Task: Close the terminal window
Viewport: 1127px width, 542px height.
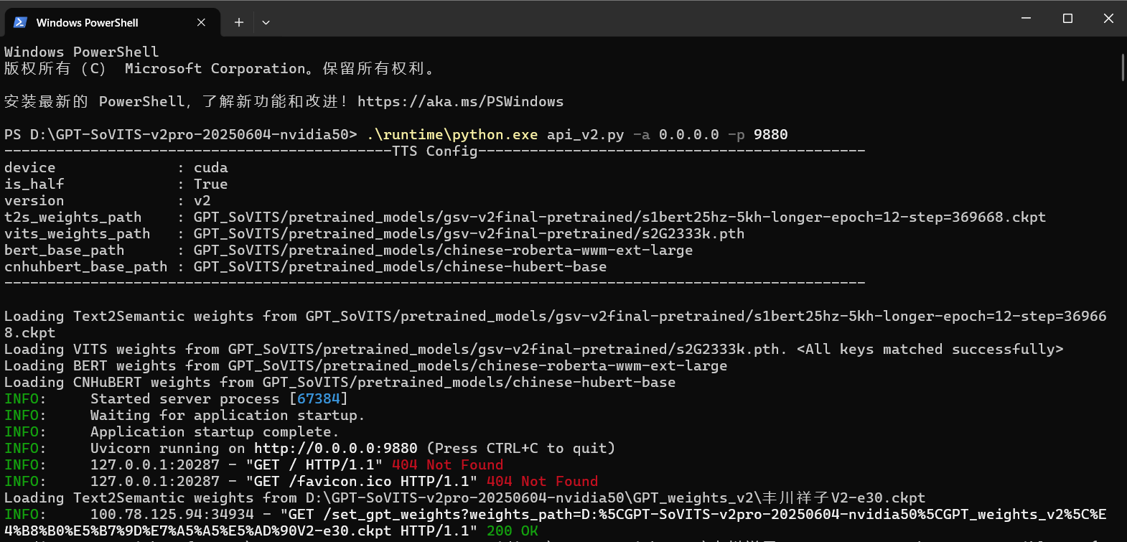Action: coord(1108,18)
